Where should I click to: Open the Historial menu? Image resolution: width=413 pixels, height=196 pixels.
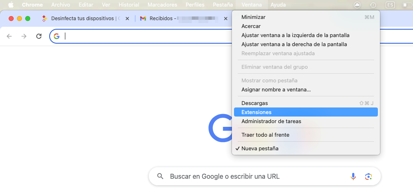[x=129, y=5]
